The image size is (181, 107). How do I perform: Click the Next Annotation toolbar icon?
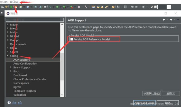[118, 7]
